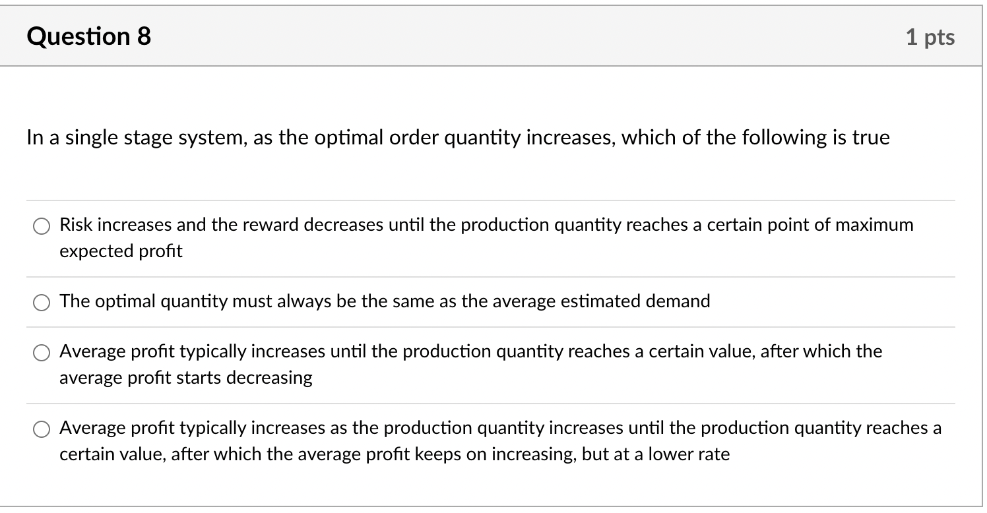Image resolution: width=987 pixels, height=513 pixels.
Task: Click the radio button for the fourth answer choice
Action: click(42, 429)
